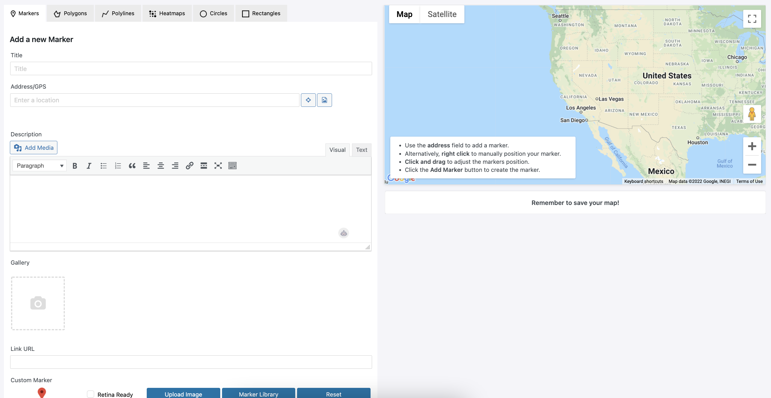Click the Houston label on the map
The width and height of the screenshot is (771, 398).
[x=697, y=143]
